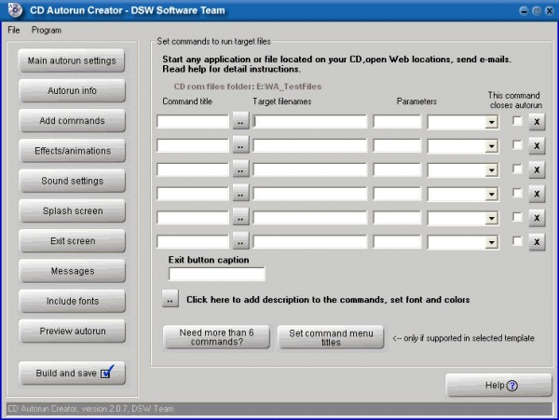Browse target file for first command row
The height and width of the screenshot is (420, 559).
tap(240, 122)
